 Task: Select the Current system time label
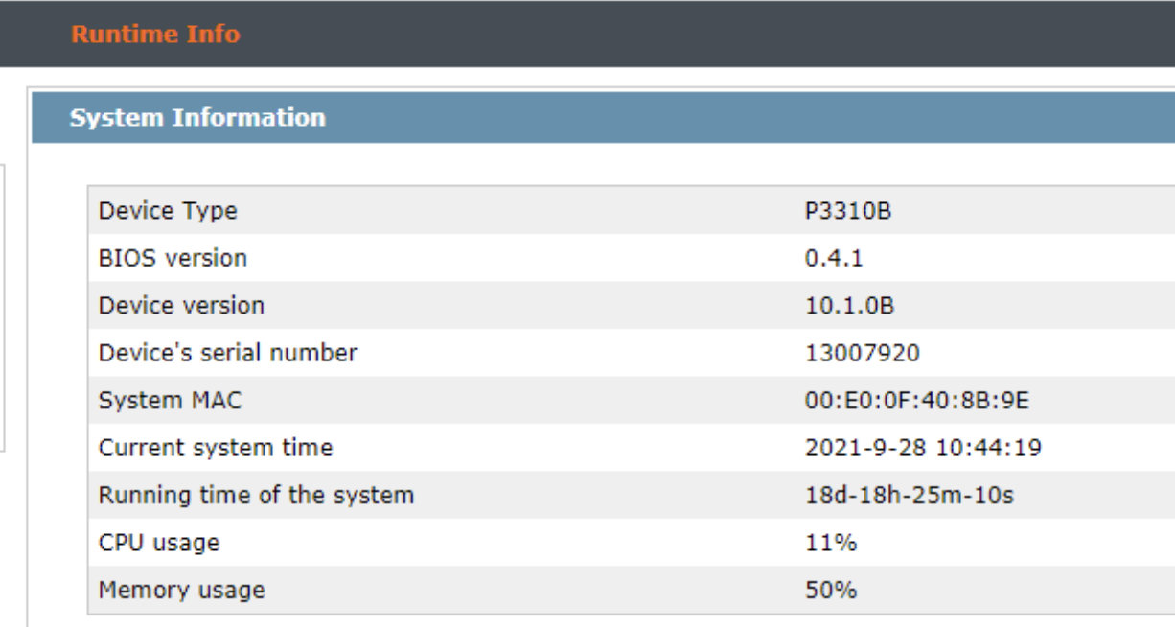pos(216,448)
